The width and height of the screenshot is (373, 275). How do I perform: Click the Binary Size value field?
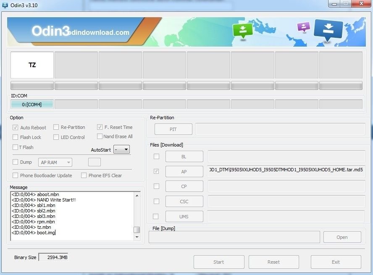pos(53,257)
